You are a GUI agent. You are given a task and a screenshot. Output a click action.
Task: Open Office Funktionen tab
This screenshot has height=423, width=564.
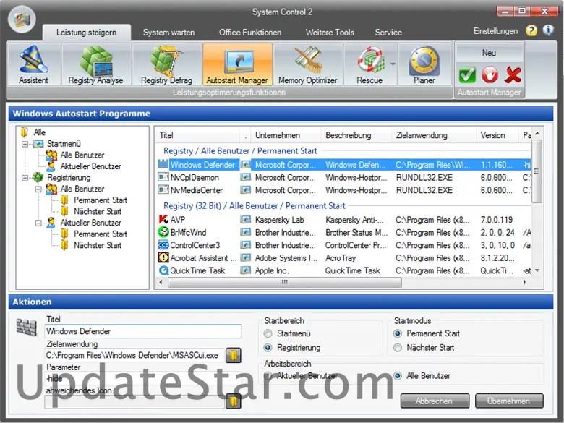[x=250, y=33]
